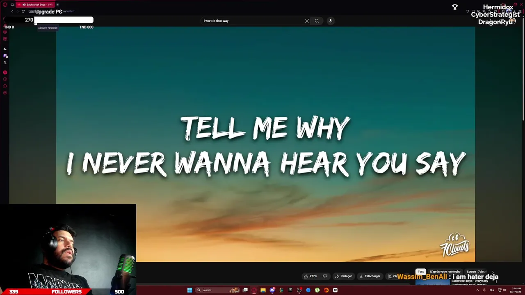This screenshot has height=295, width=525.
Task: Open three-dot menu of the suggested video
Action: tap(496, 282)
